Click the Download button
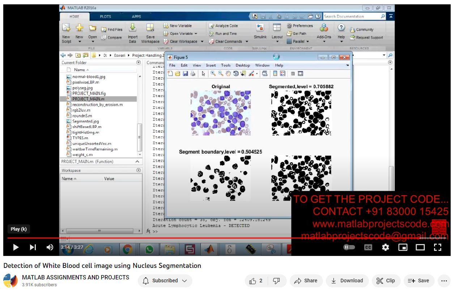Image resolution: width=455 pixels, height=291 pixels. click(x=347, y=281)
